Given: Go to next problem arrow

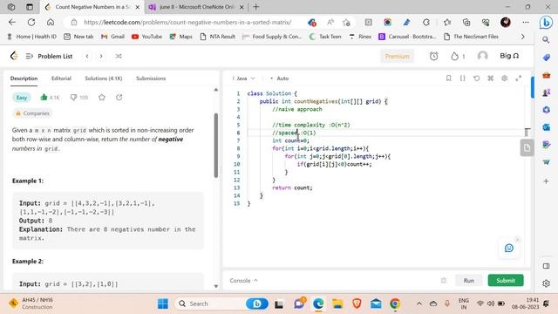Looking at the screenshot, I should pos(101,56).
